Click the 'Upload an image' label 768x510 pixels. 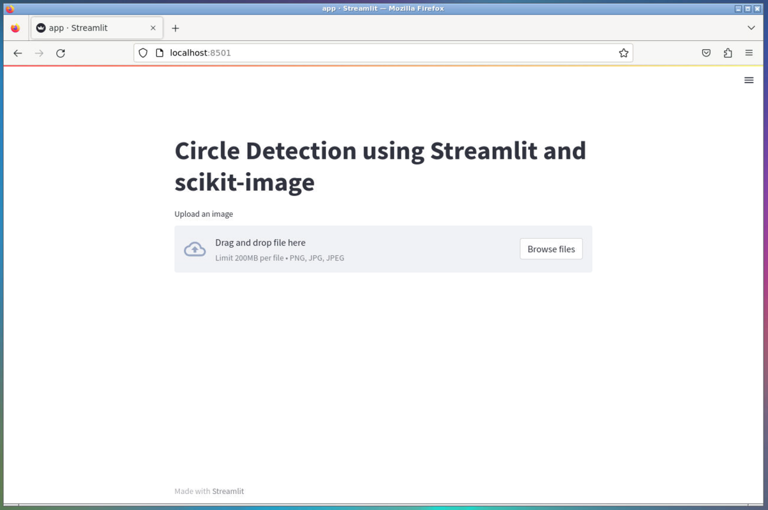tap(204, 214)
